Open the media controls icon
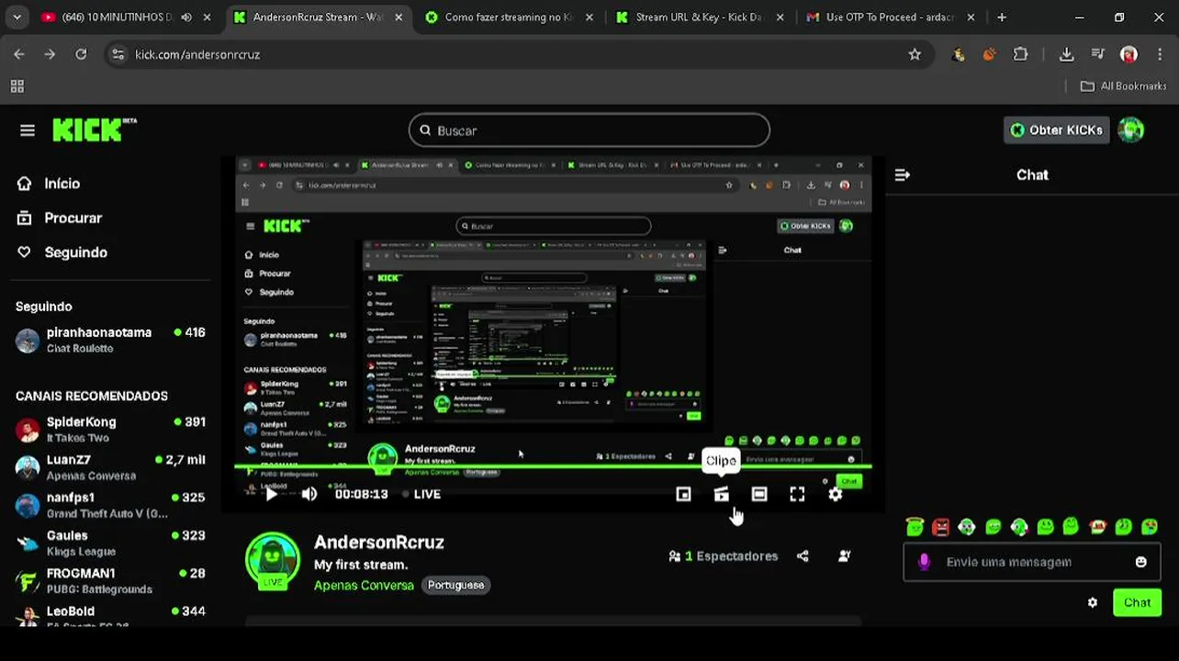Image resolution: width=1179 pixels, height=661 pixels. point(1098,55)
